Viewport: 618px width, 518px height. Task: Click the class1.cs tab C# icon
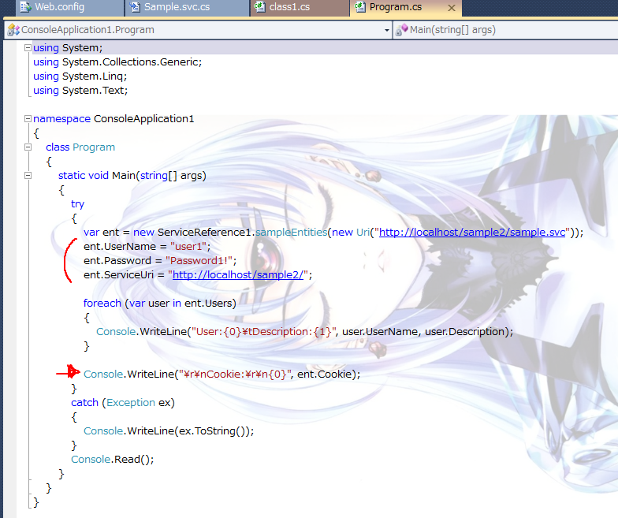pos(259,8)
